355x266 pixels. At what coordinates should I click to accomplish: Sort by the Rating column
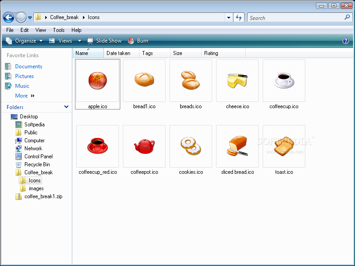click(x=224, y=53)
